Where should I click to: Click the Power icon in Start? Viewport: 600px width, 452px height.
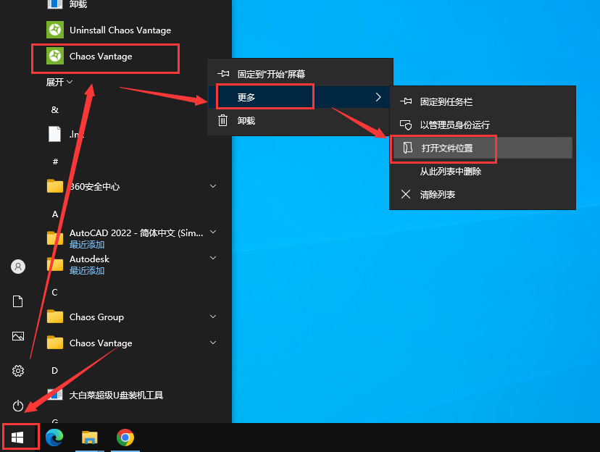point(18,406)
